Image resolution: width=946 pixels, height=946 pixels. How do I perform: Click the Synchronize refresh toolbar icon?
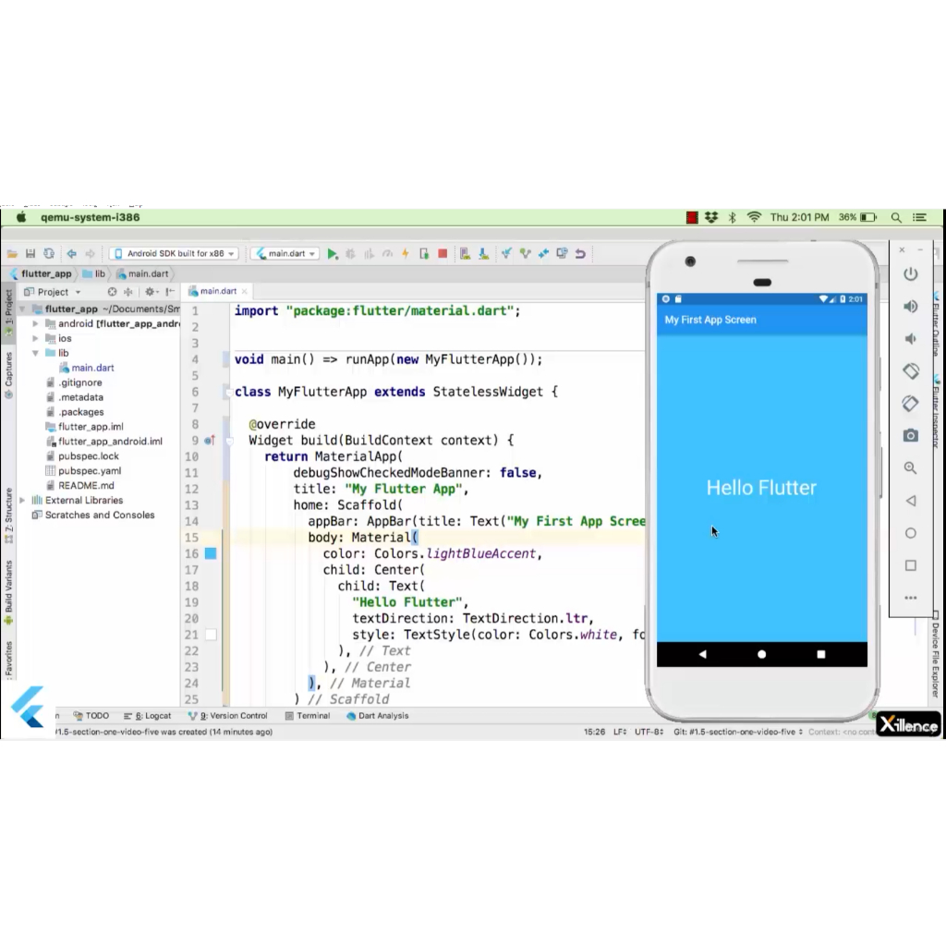pos(49,254)
